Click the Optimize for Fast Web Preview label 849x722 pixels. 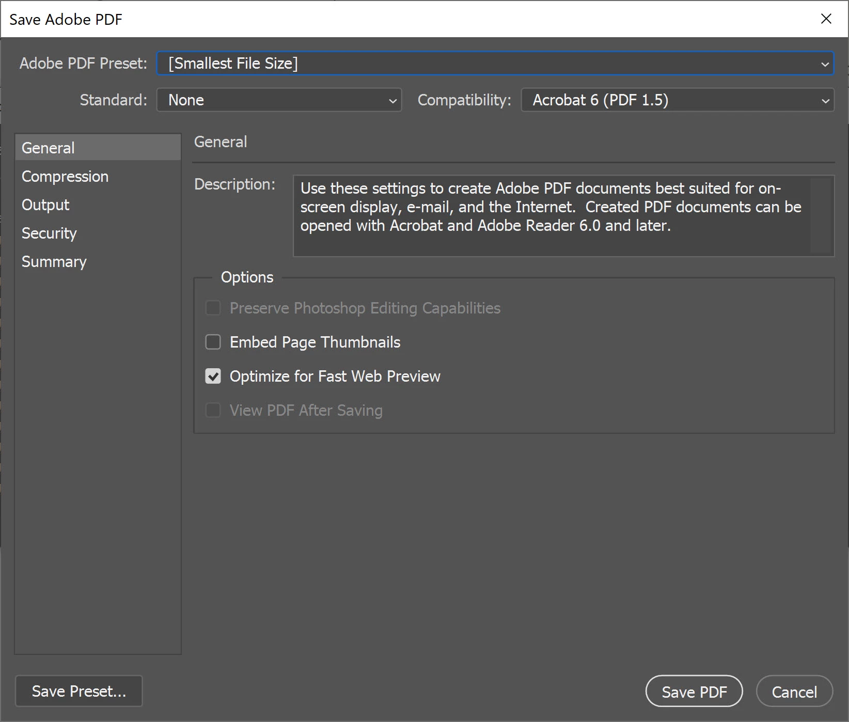pos(335,376)
